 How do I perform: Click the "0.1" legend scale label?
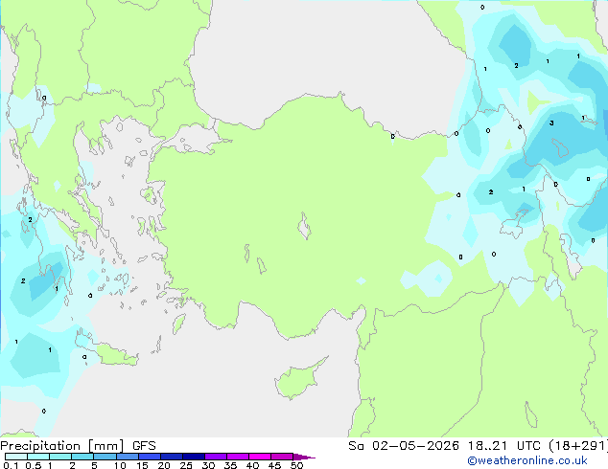click(11, 465)
